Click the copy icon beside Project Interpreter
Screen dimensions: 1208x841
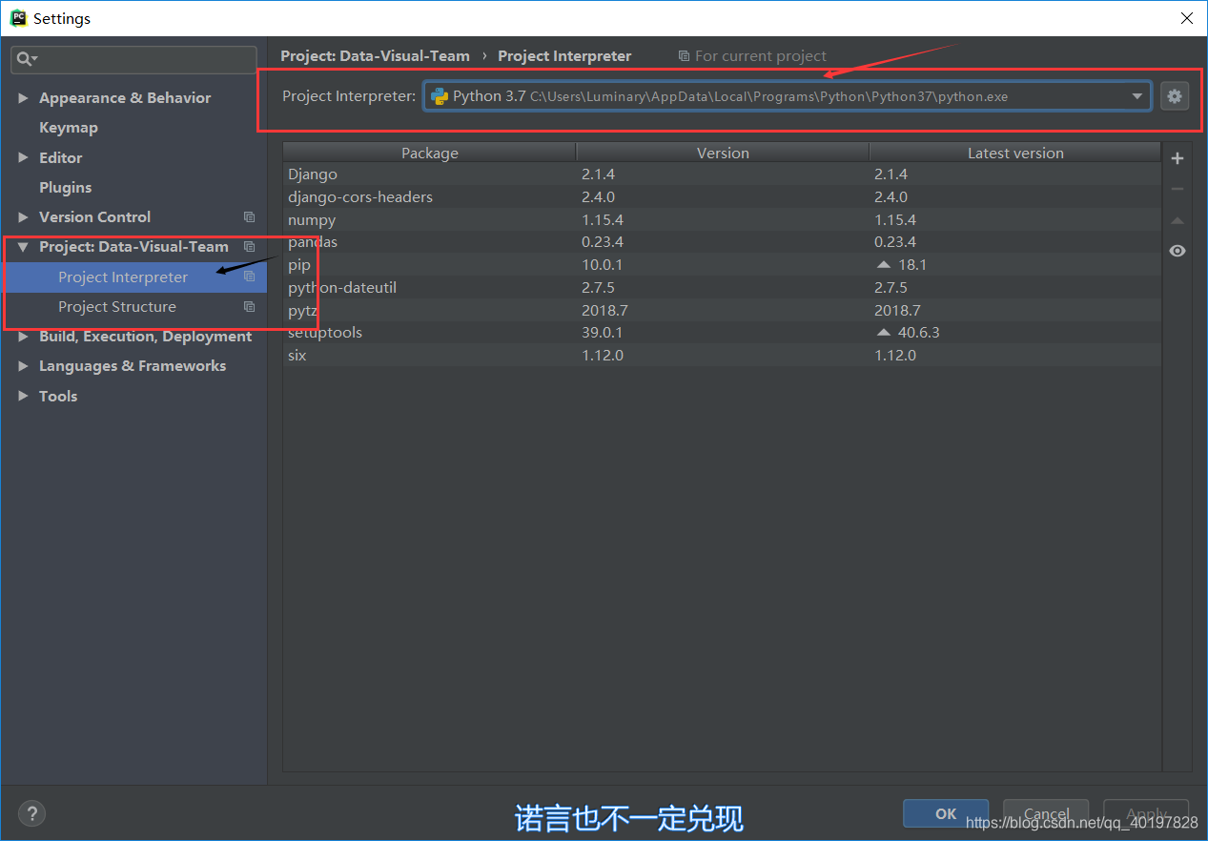pos(249,277)
